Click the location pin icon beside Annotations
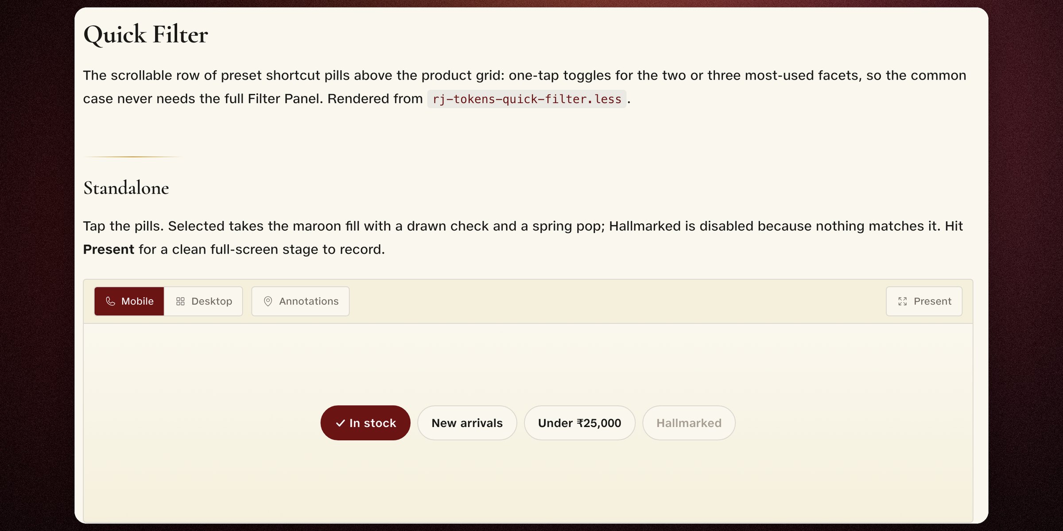The image size is (1063, 531). (268, 301)
